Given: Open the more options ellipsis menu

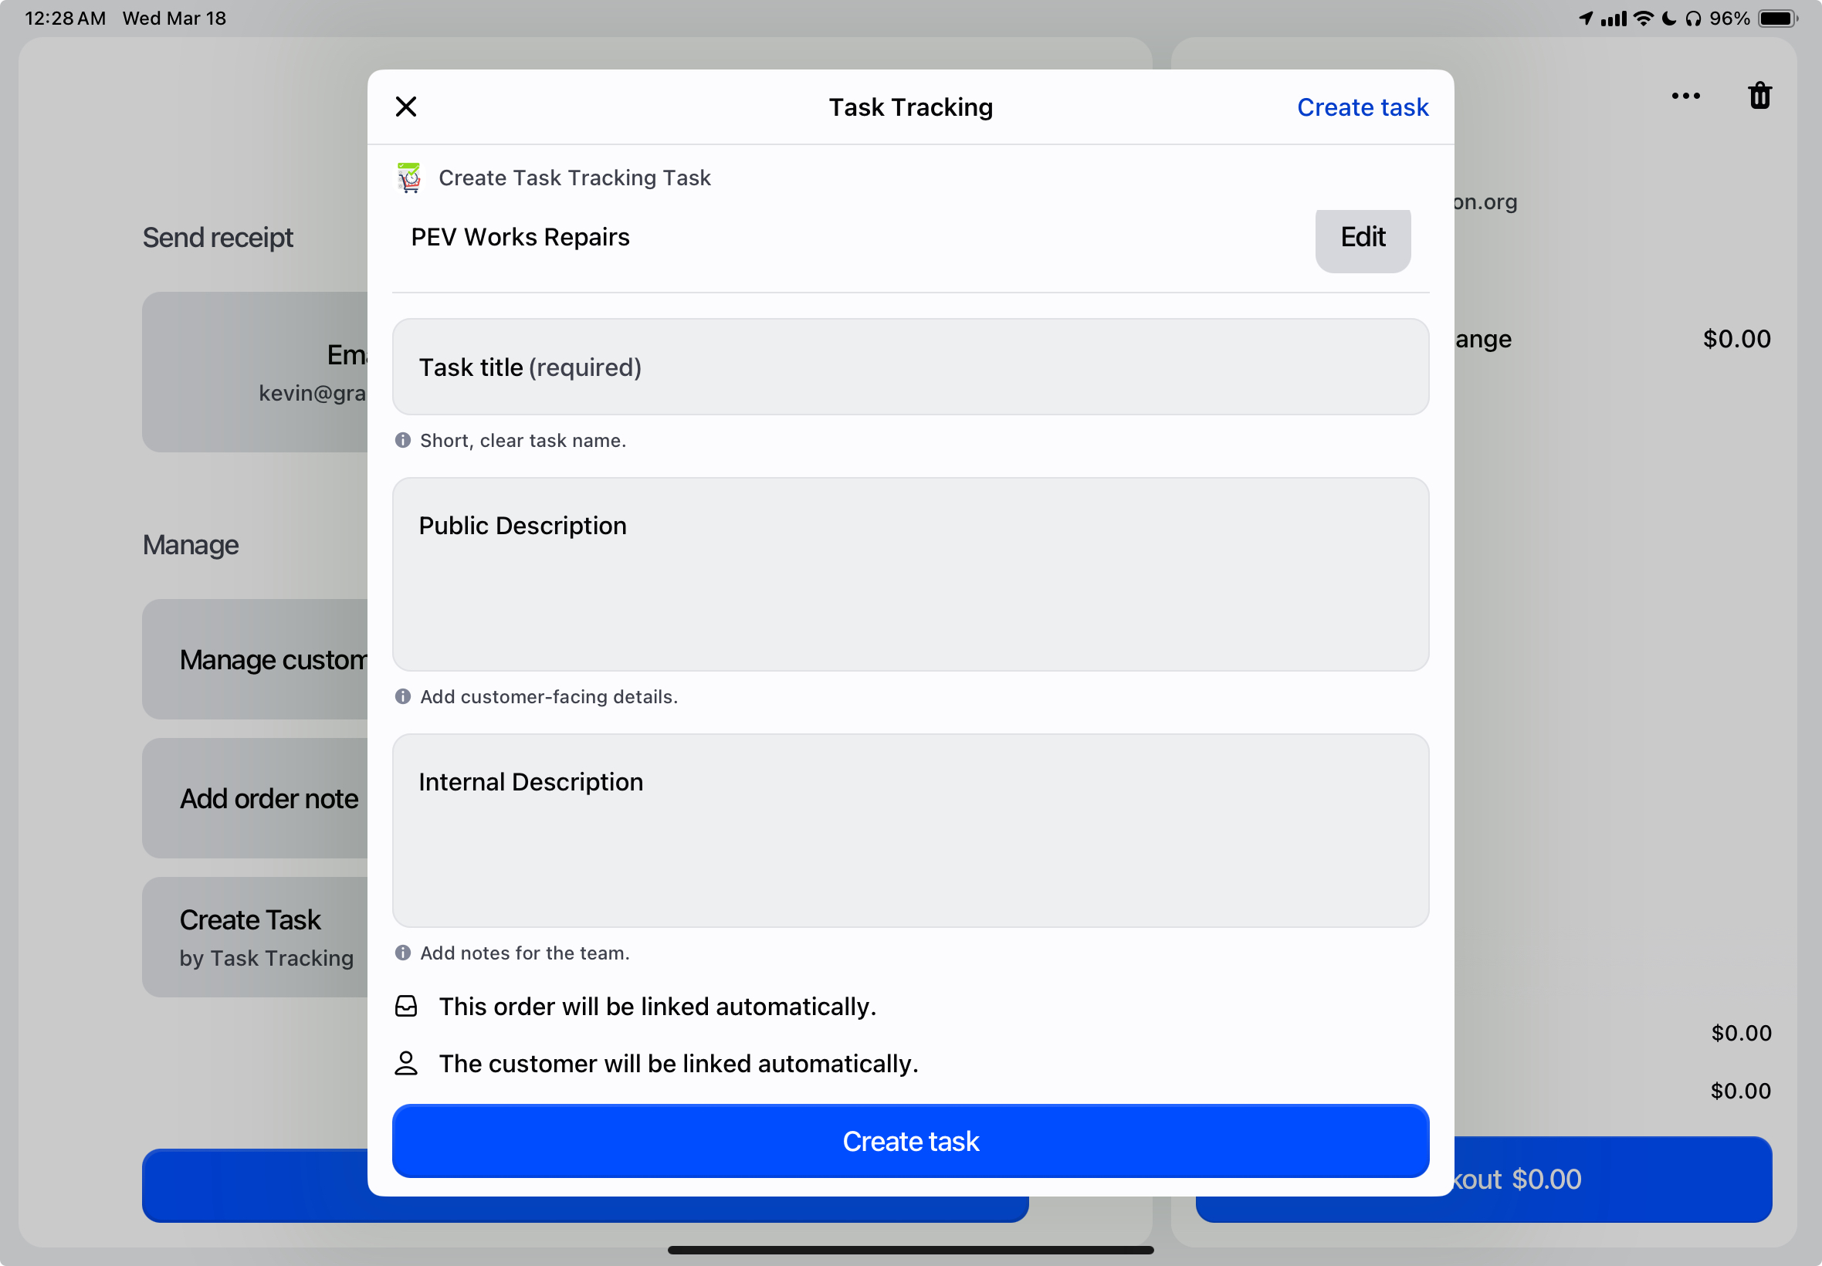Looking at the screenshot, I should coord(1685,96).
